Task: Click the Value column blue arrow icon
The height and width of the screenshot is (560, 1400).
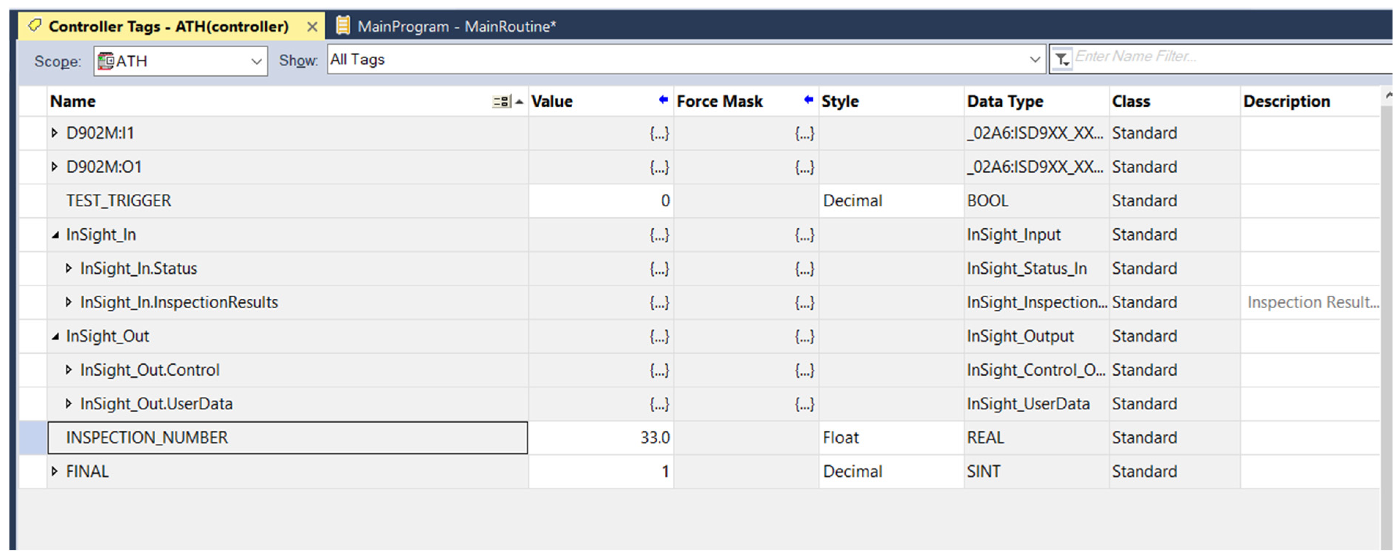Action: pyautogui.click(x=663, y=99)
